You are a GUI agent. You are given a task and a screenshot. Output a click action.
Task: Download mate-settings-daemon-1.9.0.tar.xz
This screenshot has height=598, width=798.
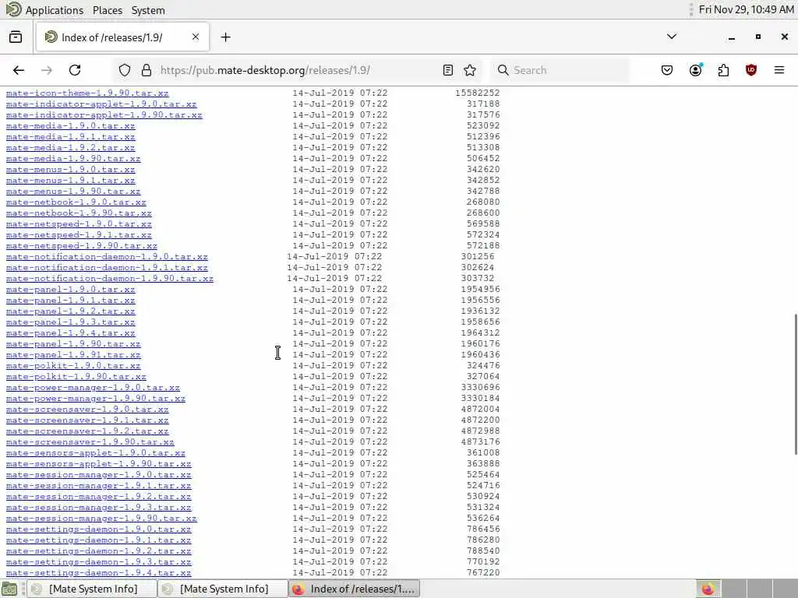click(x=98, y=529)
